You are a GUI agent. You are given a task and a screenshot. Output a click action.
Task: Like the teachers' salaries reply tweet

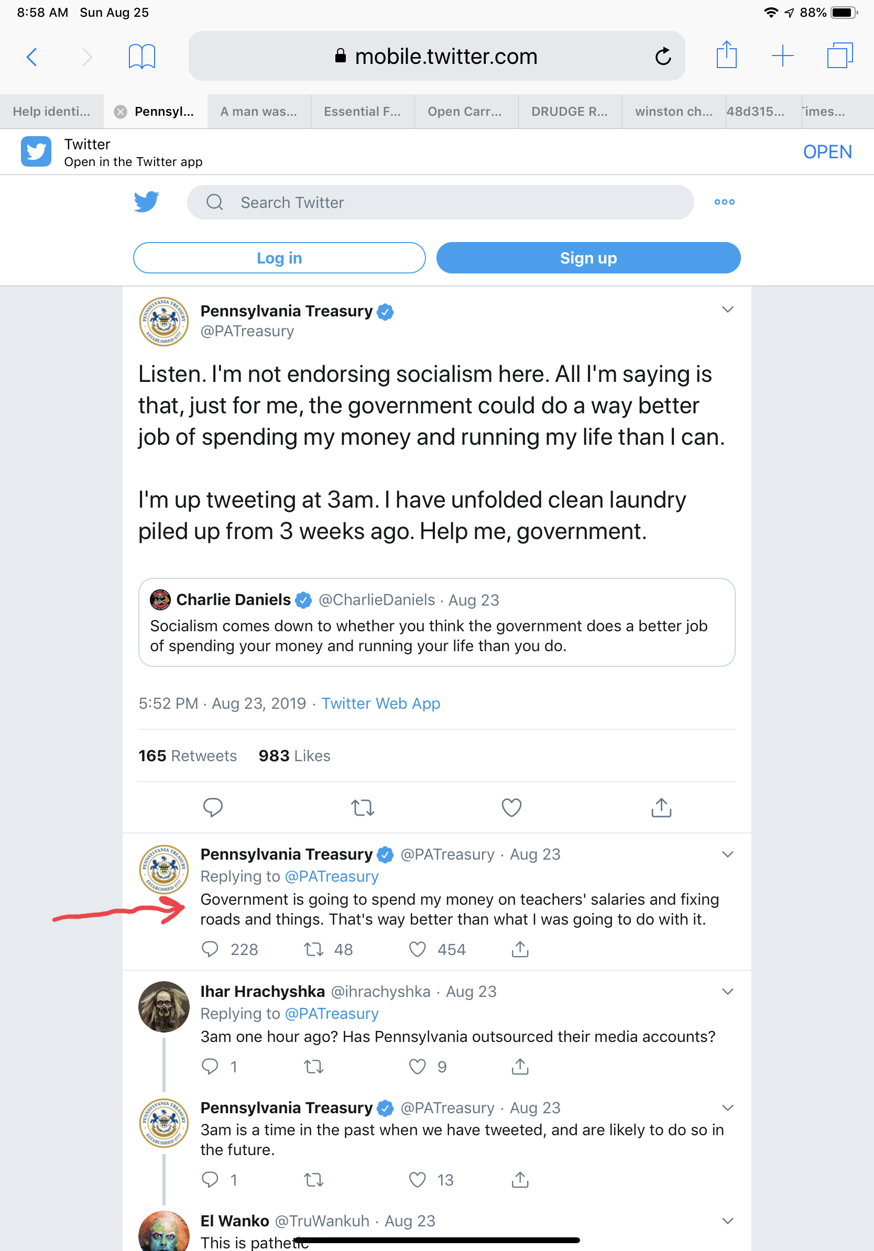[x=418, y=950]
